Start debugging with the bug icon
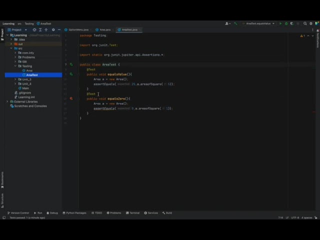The width and height of the screenshot is (320, 240). (286, 23)
